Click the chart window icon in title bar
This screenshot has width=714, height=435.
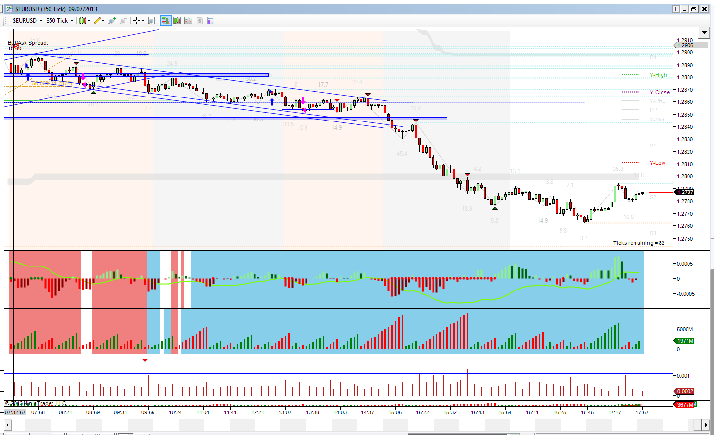pyautogui.click(x=9, y=9)
